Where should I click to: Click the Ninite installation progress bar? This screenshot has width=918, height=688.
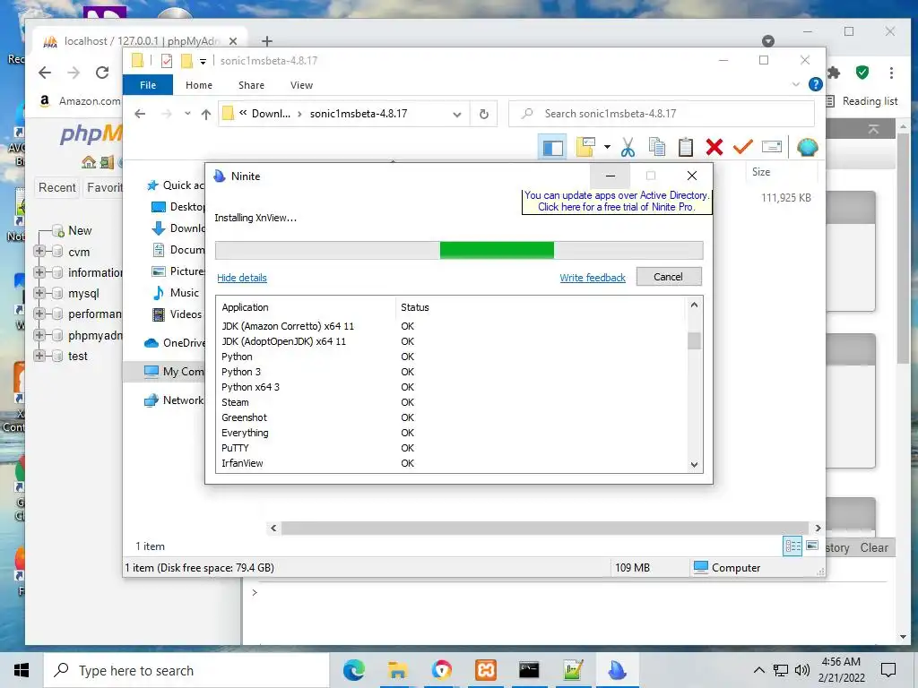coord(459,250)
